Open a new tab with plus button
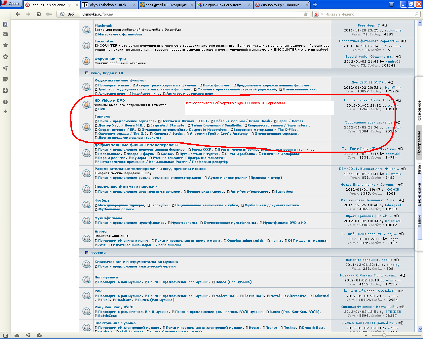 click(315, 5)
